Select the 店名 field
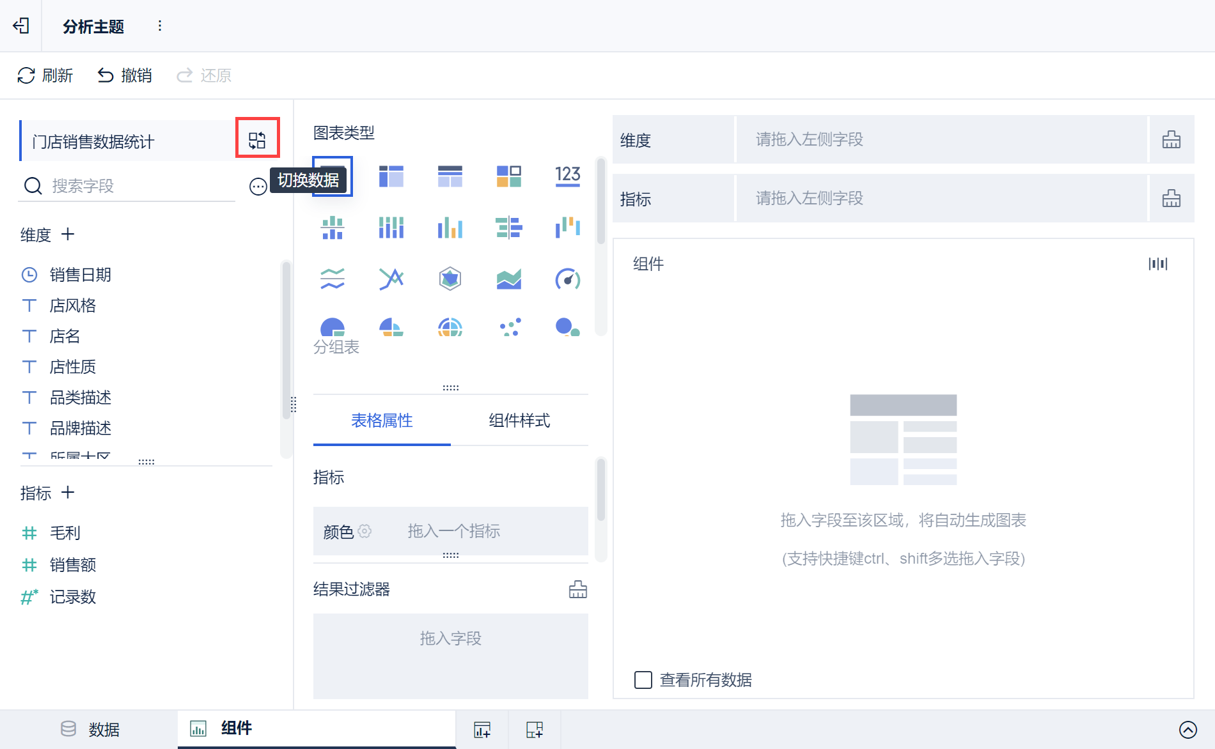The height and width of the screenshot is (749, 1215). tap(65, 336)
